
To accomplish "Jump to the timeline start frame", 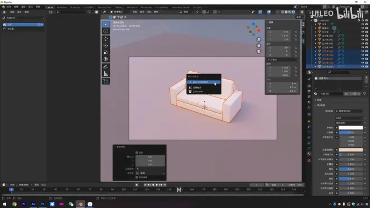I will (145, 185).
